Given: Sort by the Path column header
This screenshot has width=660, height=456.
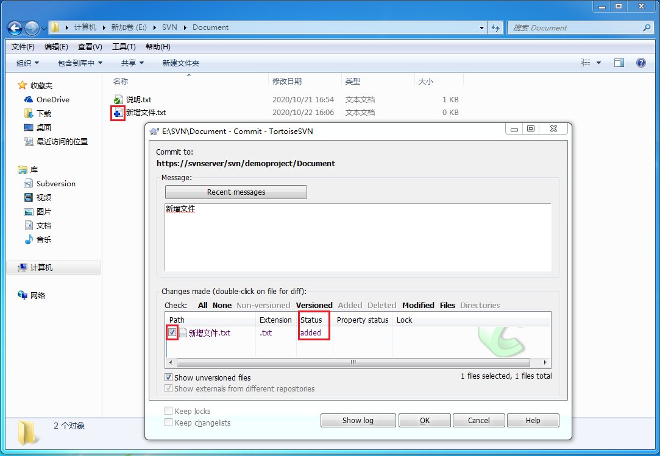Looking at the screenshot, I should [210, 320].
